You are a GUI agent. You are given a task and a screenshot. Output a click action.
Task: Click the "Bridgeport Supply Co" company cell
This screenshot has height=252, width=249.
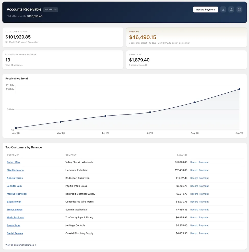coord(77,178)
